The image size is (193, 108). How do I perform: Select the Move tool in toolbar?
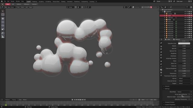(x=3, y=22)
